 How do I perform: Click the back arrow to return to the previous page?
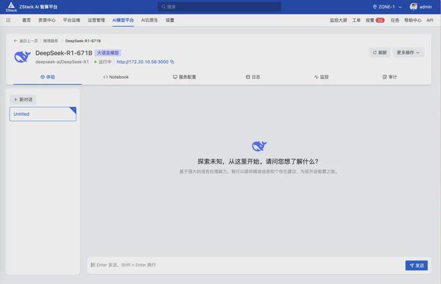coord(15,41)
